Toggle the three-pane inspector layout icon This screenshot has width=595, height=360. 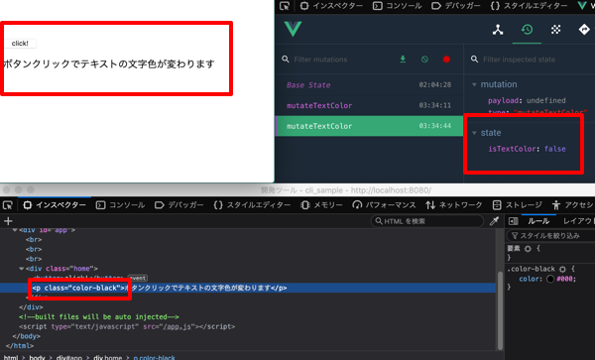click(x=513, y=221)
